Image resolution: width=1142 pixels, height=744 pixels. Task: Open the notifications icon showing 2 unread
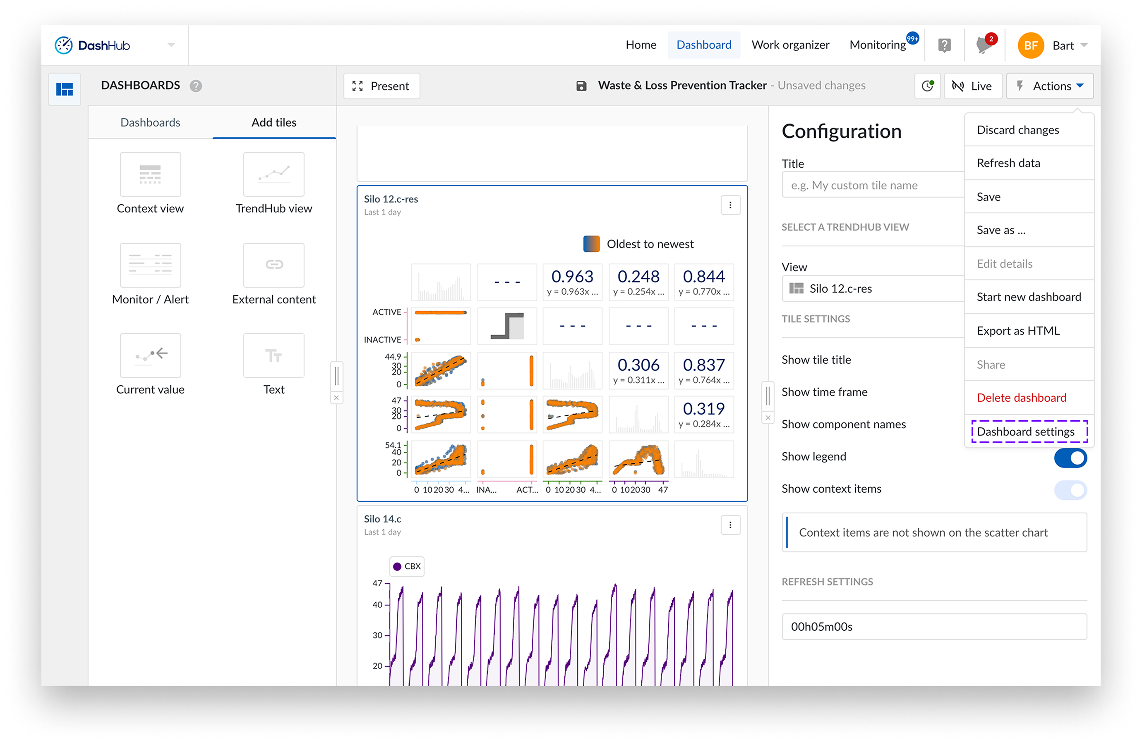pyautogui.click(x=984, y=45)
